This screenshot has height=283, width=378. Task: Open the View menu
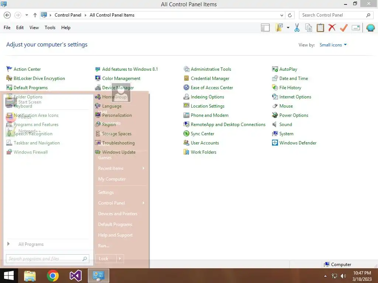34,27
